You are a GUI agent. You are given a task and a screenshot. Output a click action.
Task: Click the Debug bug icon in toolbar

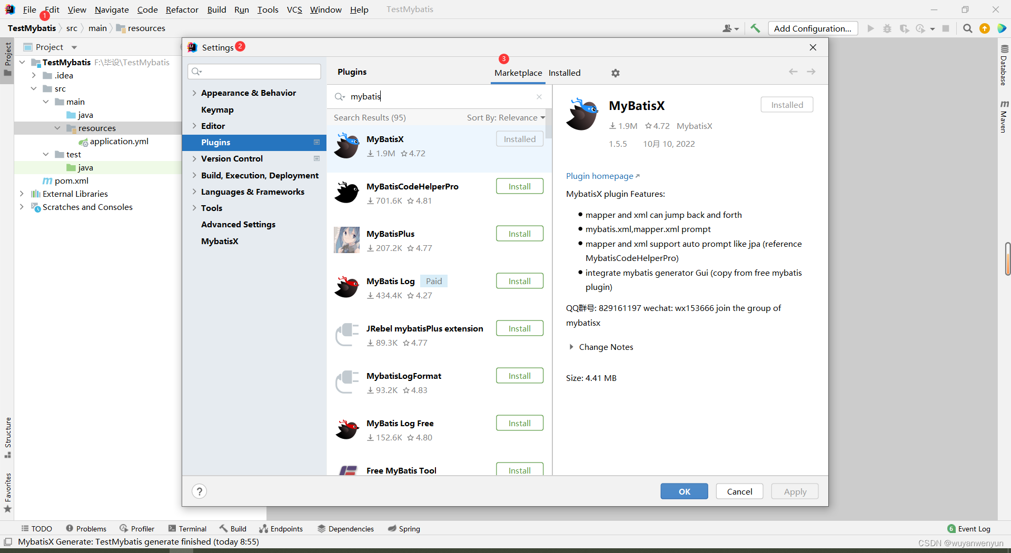(x=887, y=28)
